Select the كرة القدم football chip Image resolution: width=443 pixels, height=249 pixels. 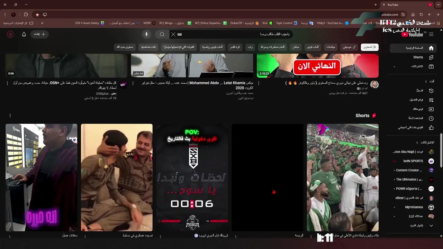coord(235,47)
